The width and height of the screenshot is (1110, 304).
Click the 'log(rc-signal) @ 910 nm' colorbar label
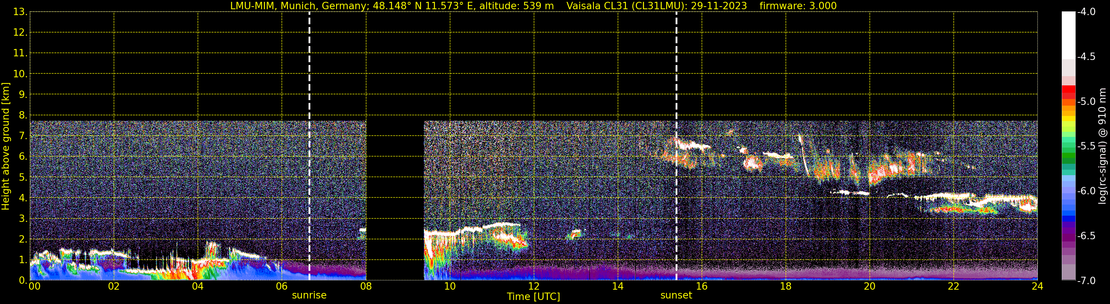point(1102,146)
